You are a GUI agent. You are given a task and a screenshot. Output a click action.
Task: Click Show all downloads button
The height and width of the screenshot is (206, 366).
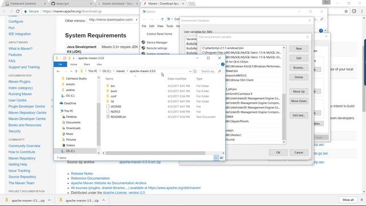[x=348, y=200]
